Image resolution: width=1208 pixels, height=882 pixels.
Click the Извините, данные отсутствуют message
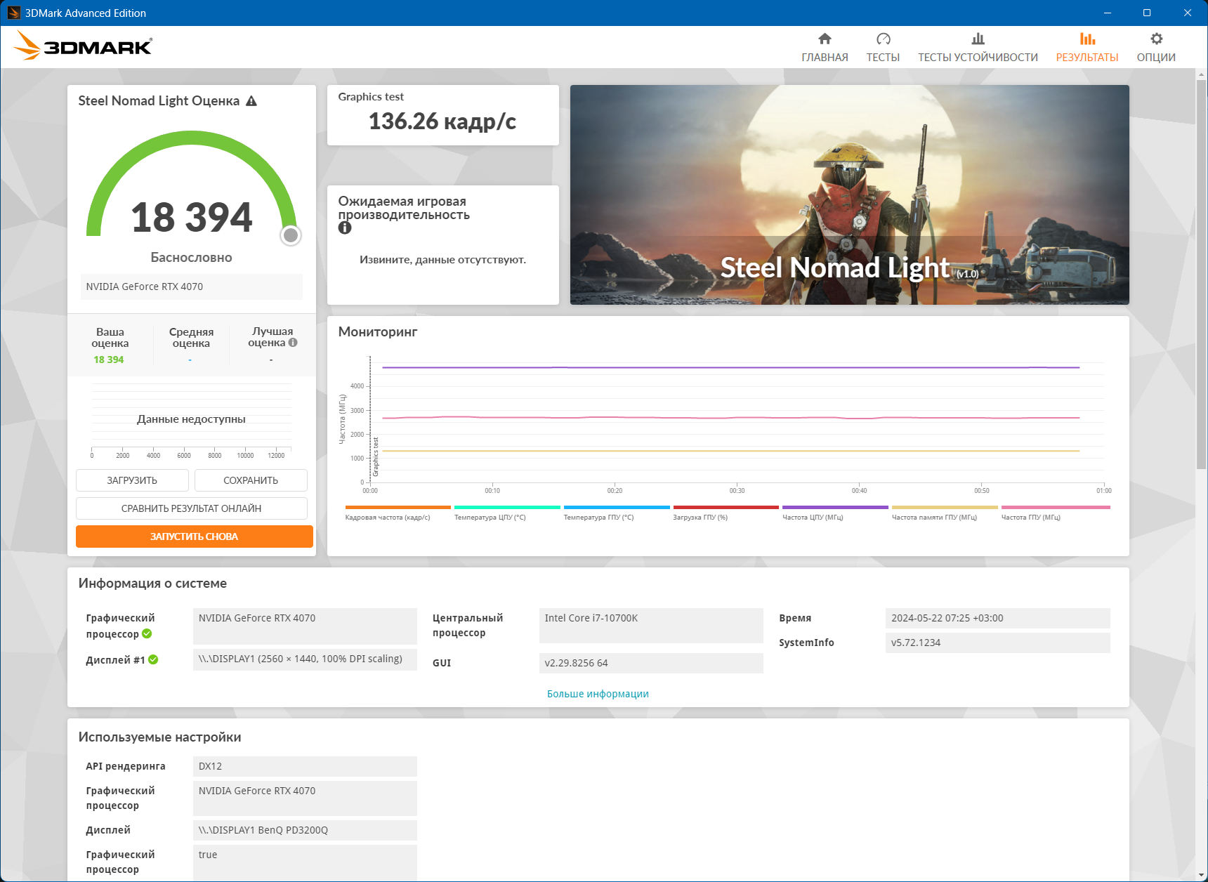[x=443, y=260]
